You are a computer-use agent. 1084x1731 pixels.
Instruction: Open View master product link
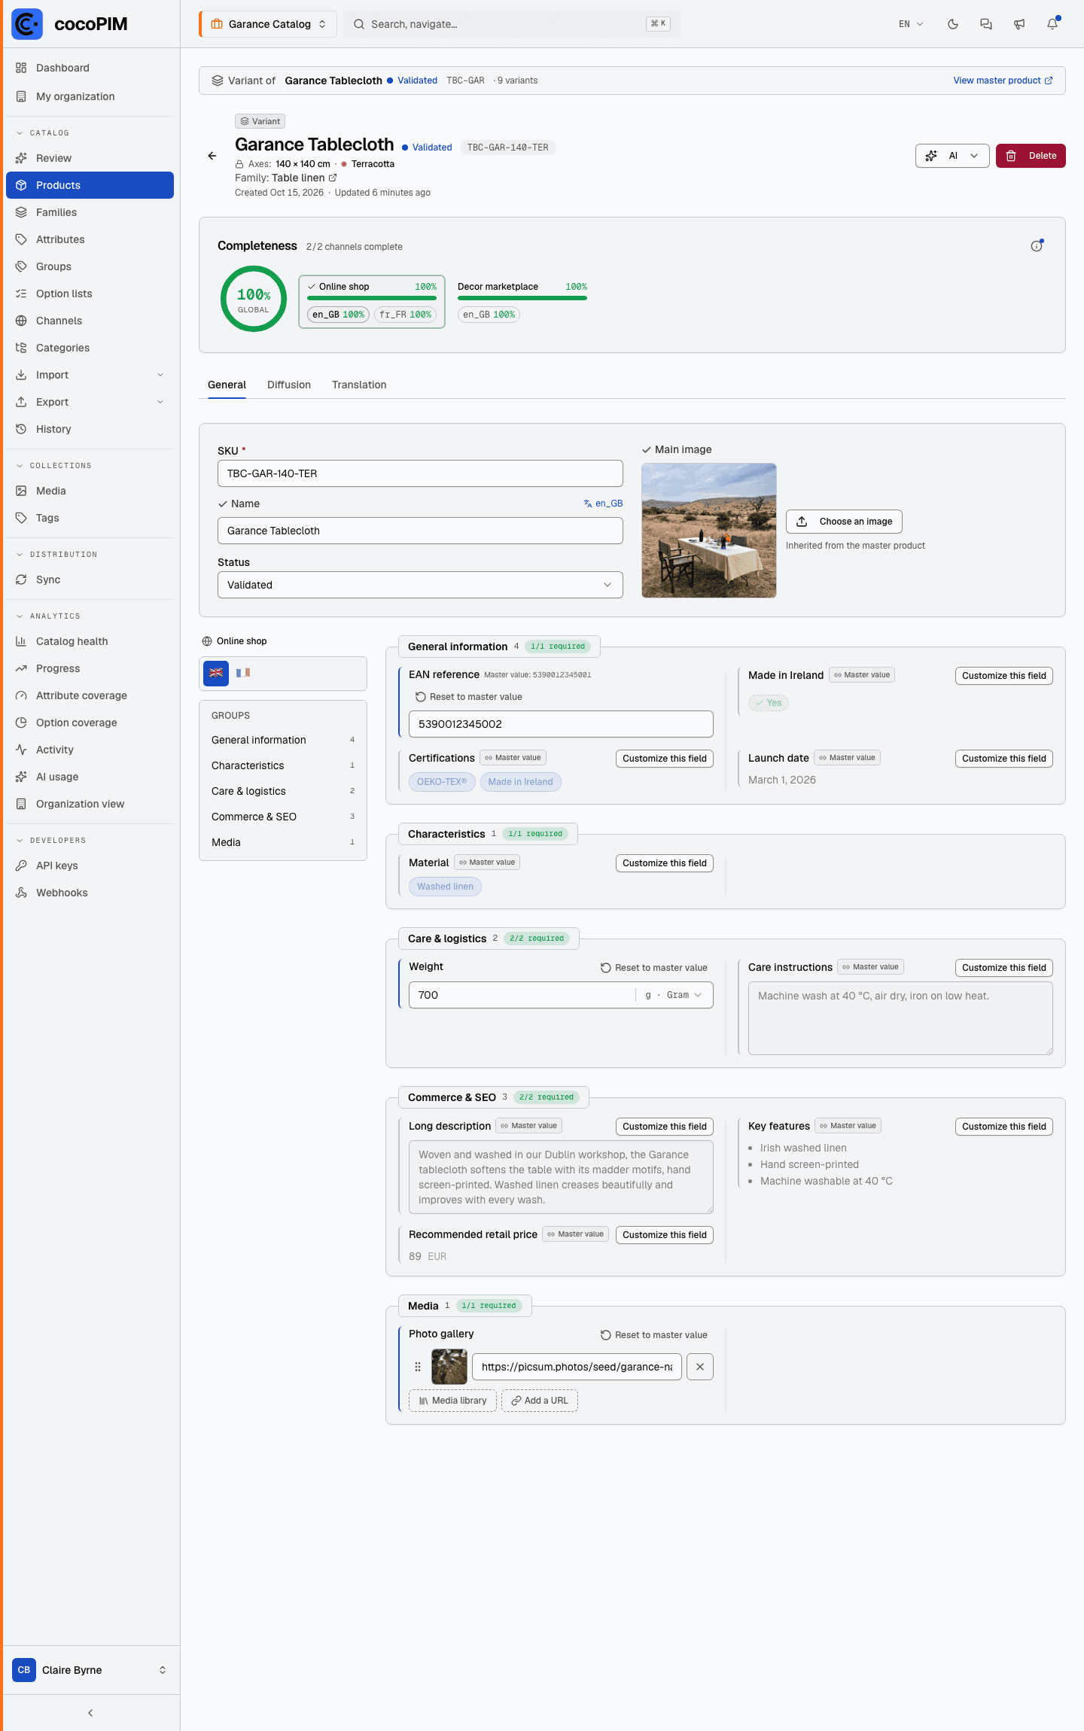(x=1003, y=81)
